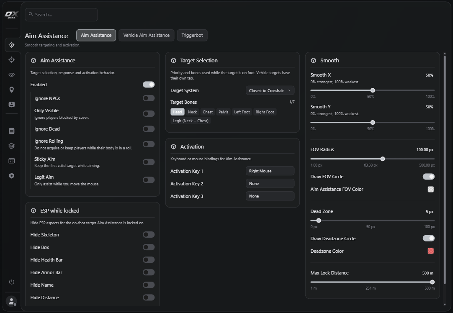This screenshot has width=453, height=313.
Task: Click cube icon beside Target Selection title
Action: (174, 60)
